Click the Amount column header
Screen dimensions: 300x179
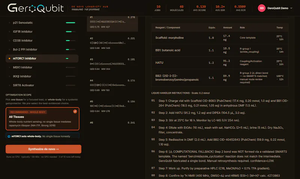coord(228,28)
